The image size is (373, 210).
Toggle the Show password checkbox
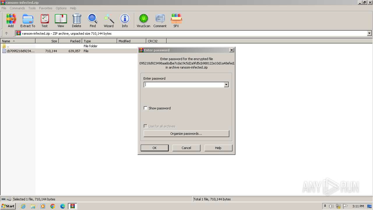[145, 108]
